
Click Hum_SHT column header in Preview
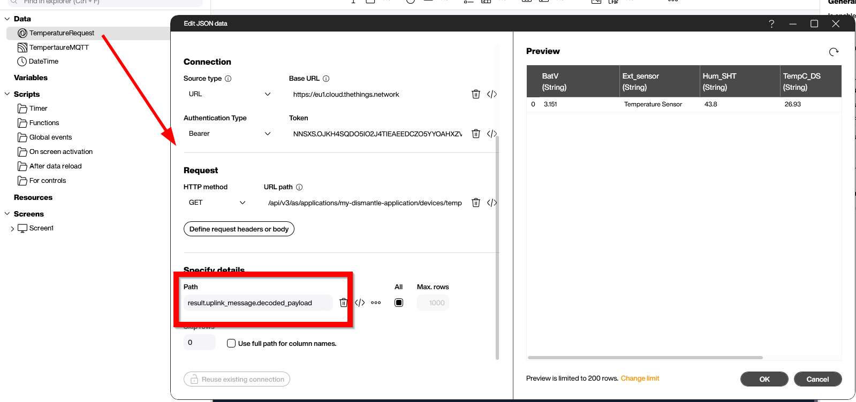(x=740, y=81)
